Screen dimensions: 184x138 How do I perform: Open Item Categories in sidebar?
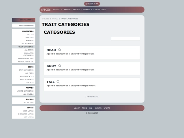pos(26,70)
